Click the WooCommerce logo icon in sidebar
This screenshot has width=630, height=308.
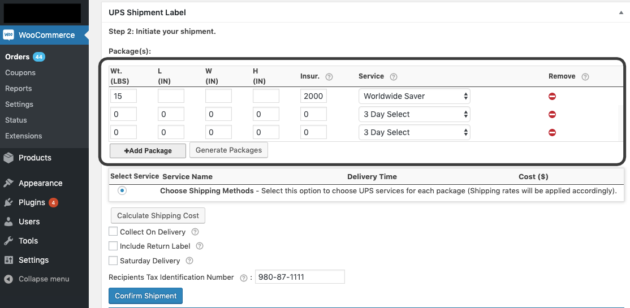pos(8,35)
